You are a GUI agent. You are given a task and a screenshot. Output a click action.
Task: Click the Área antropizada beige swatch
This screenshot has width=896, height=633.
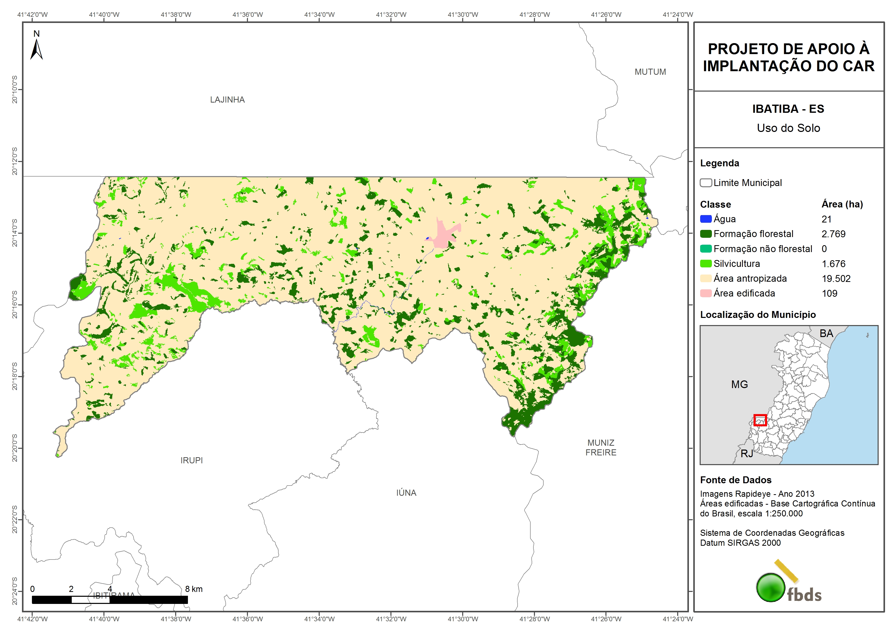click(x=706, y=278)
